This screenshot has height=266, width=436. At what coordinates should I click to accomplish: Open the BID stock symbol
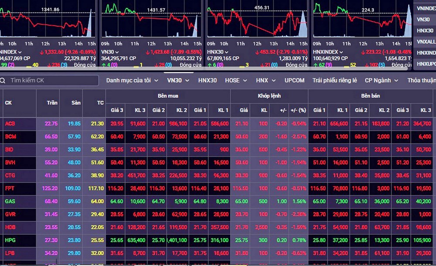9,150
